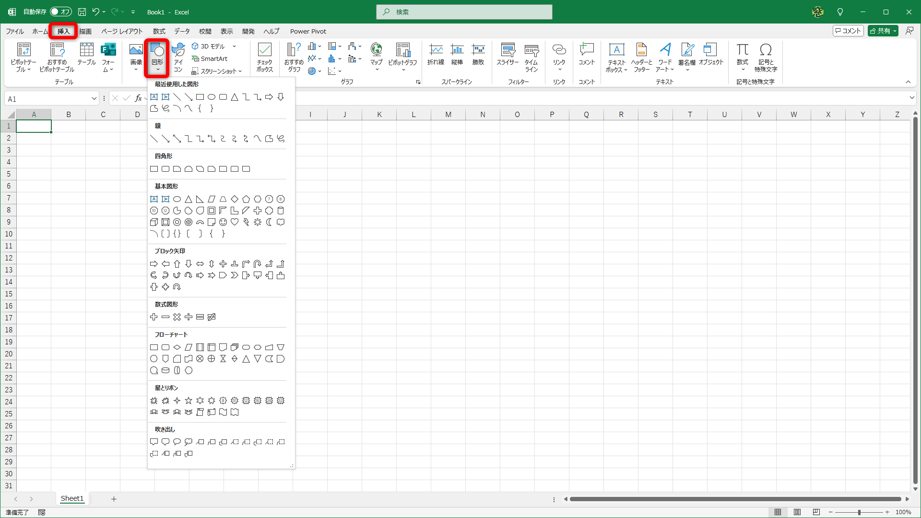
Task: Open the データ ribbon tab
Action: (182, 31)
